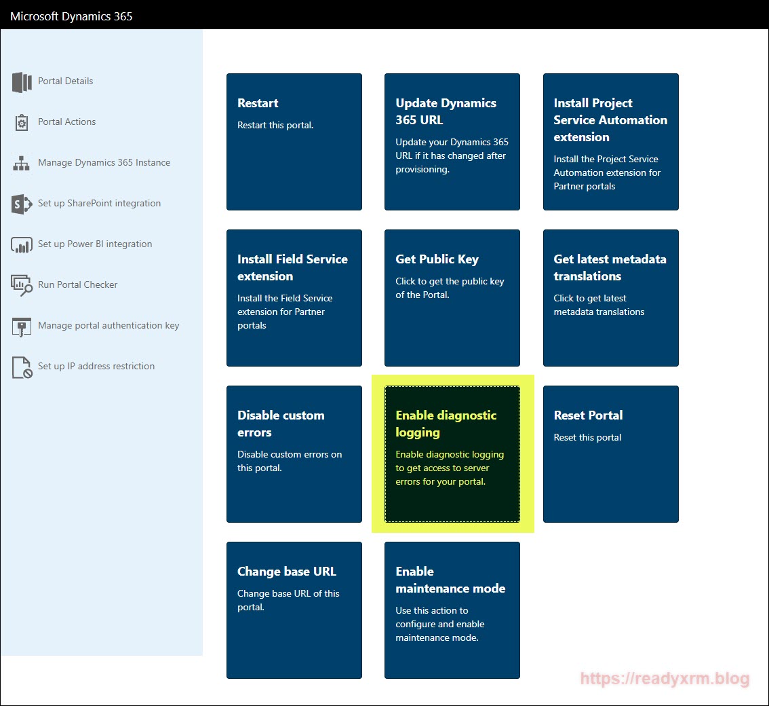Click the Portal Details sidebar icon
This screenshot has width=769, height=706.
coord(22,82)
